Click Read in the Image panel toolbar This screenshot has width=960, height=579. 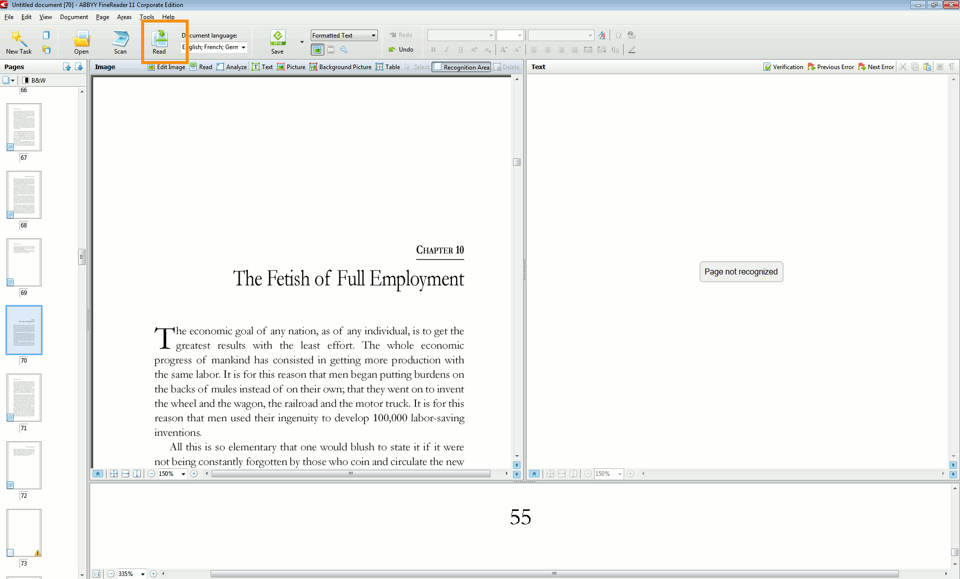201,67
